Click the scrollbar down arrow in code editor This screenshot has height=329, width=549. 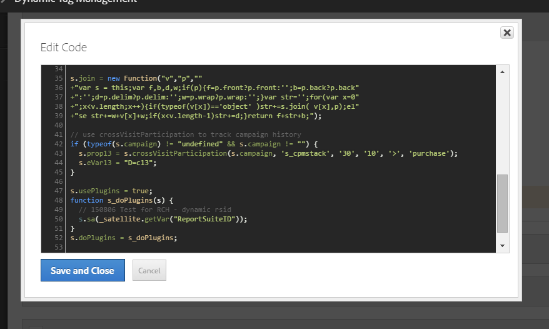coord(502,246)
